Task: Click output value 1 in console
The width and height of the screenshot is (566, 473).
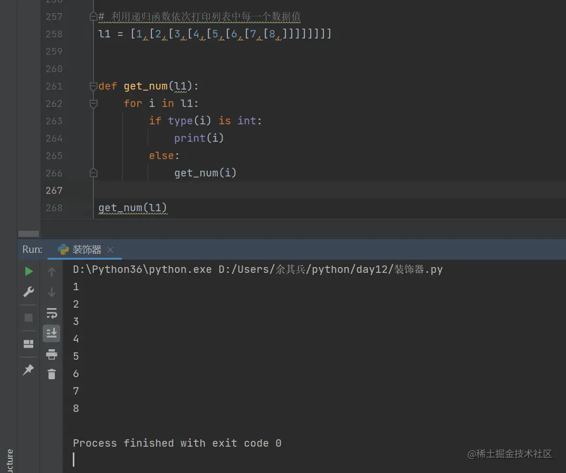Action: coord(76,287)
